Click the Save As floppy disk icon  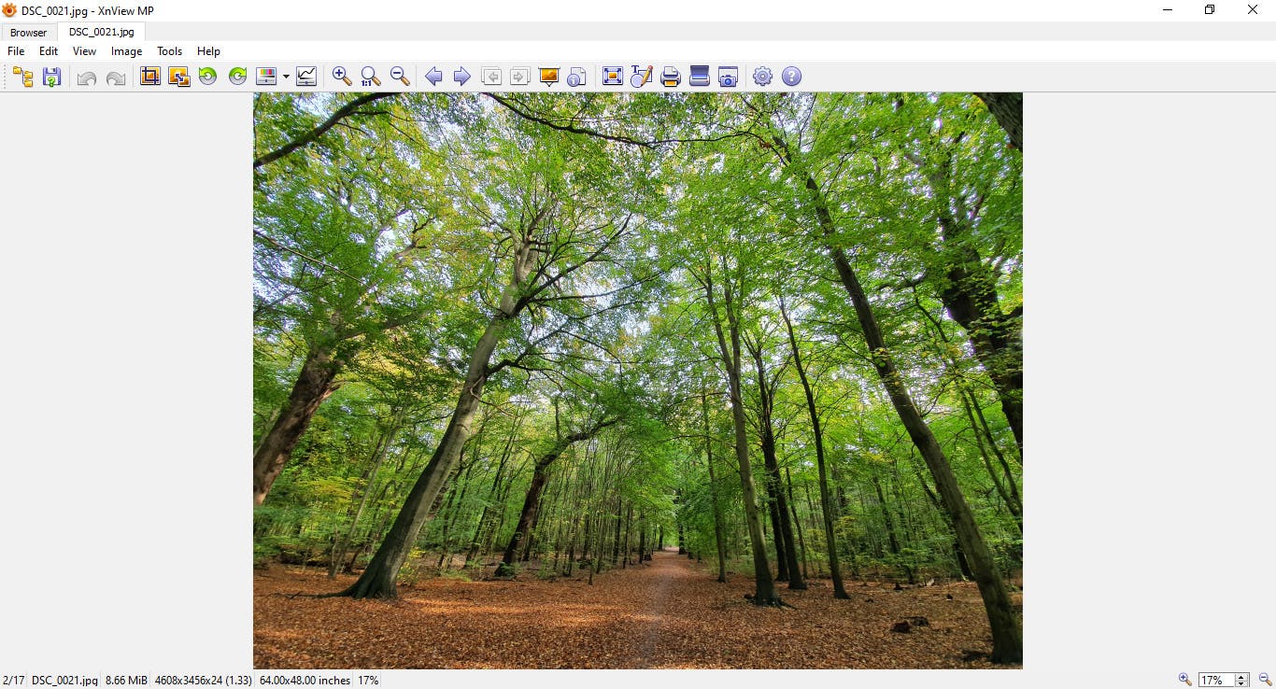pos(52,77)
